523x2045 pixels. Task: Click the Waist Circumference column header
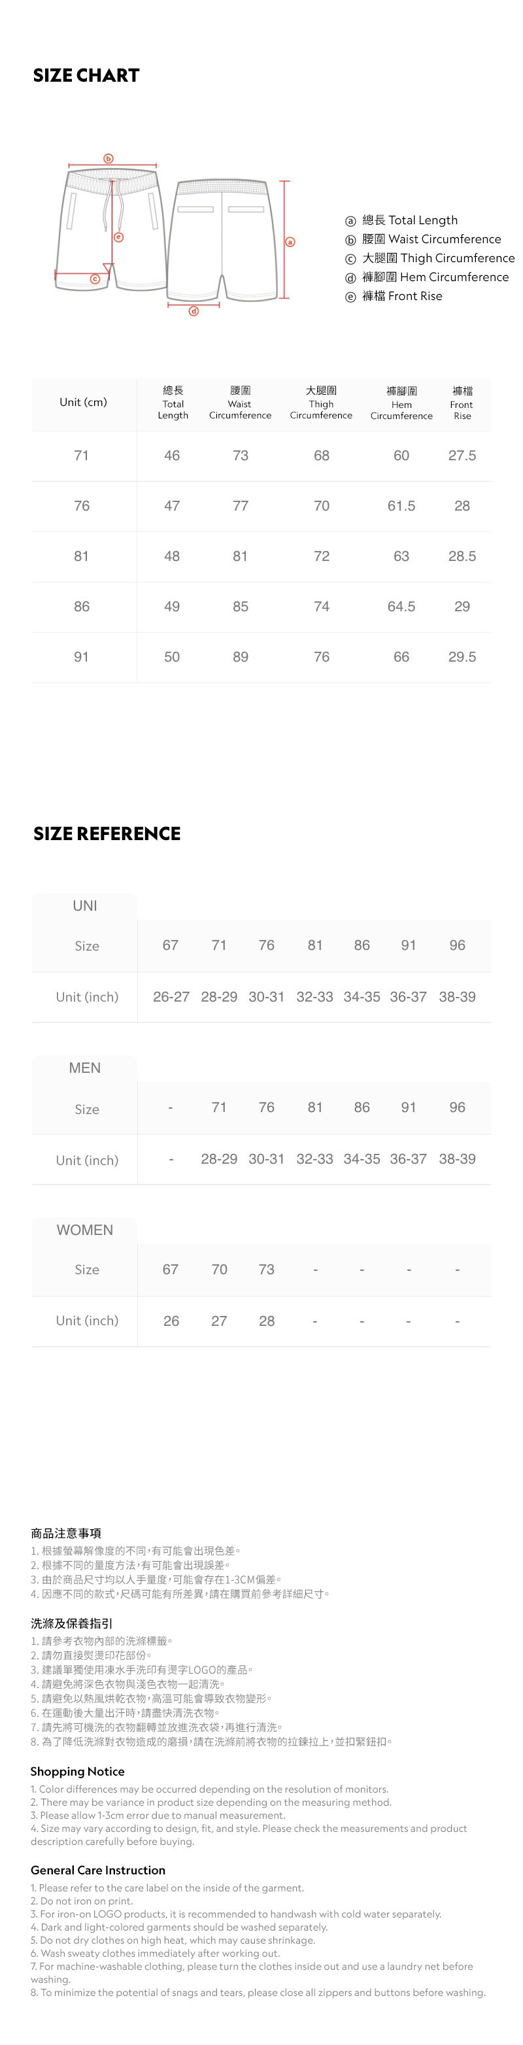click(240, 403)
